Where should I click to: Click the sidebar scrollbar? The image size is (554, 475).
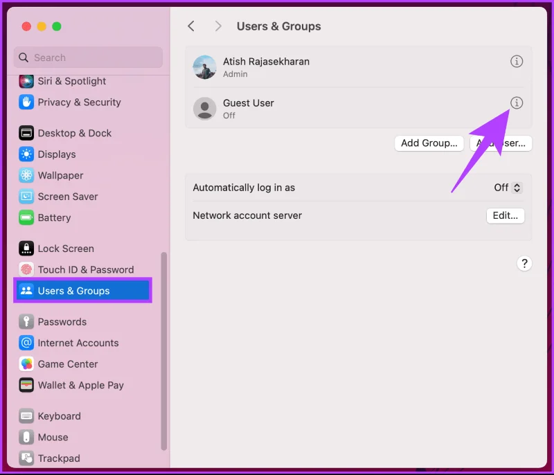tap(163, 351)
